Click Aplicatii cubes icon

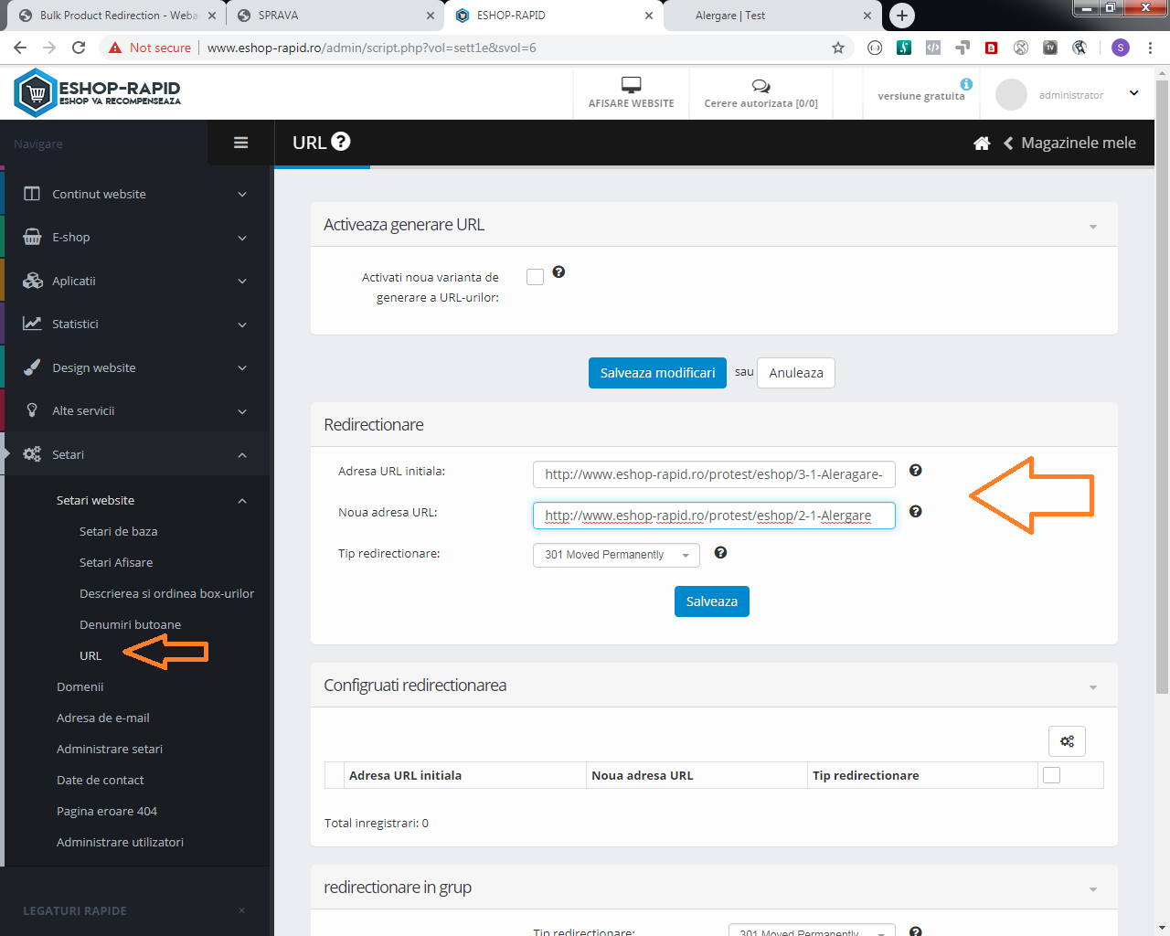pos(32,281)
